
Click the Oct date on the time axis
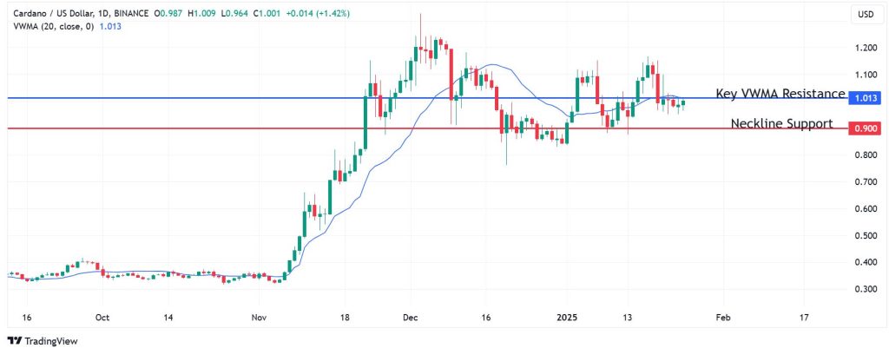(x=102, y=318)
